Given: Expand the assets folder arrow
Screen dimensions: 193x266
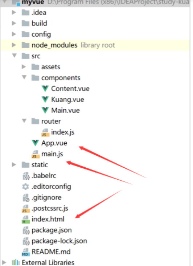Looking at the screenshot, I should coord(24,67).
